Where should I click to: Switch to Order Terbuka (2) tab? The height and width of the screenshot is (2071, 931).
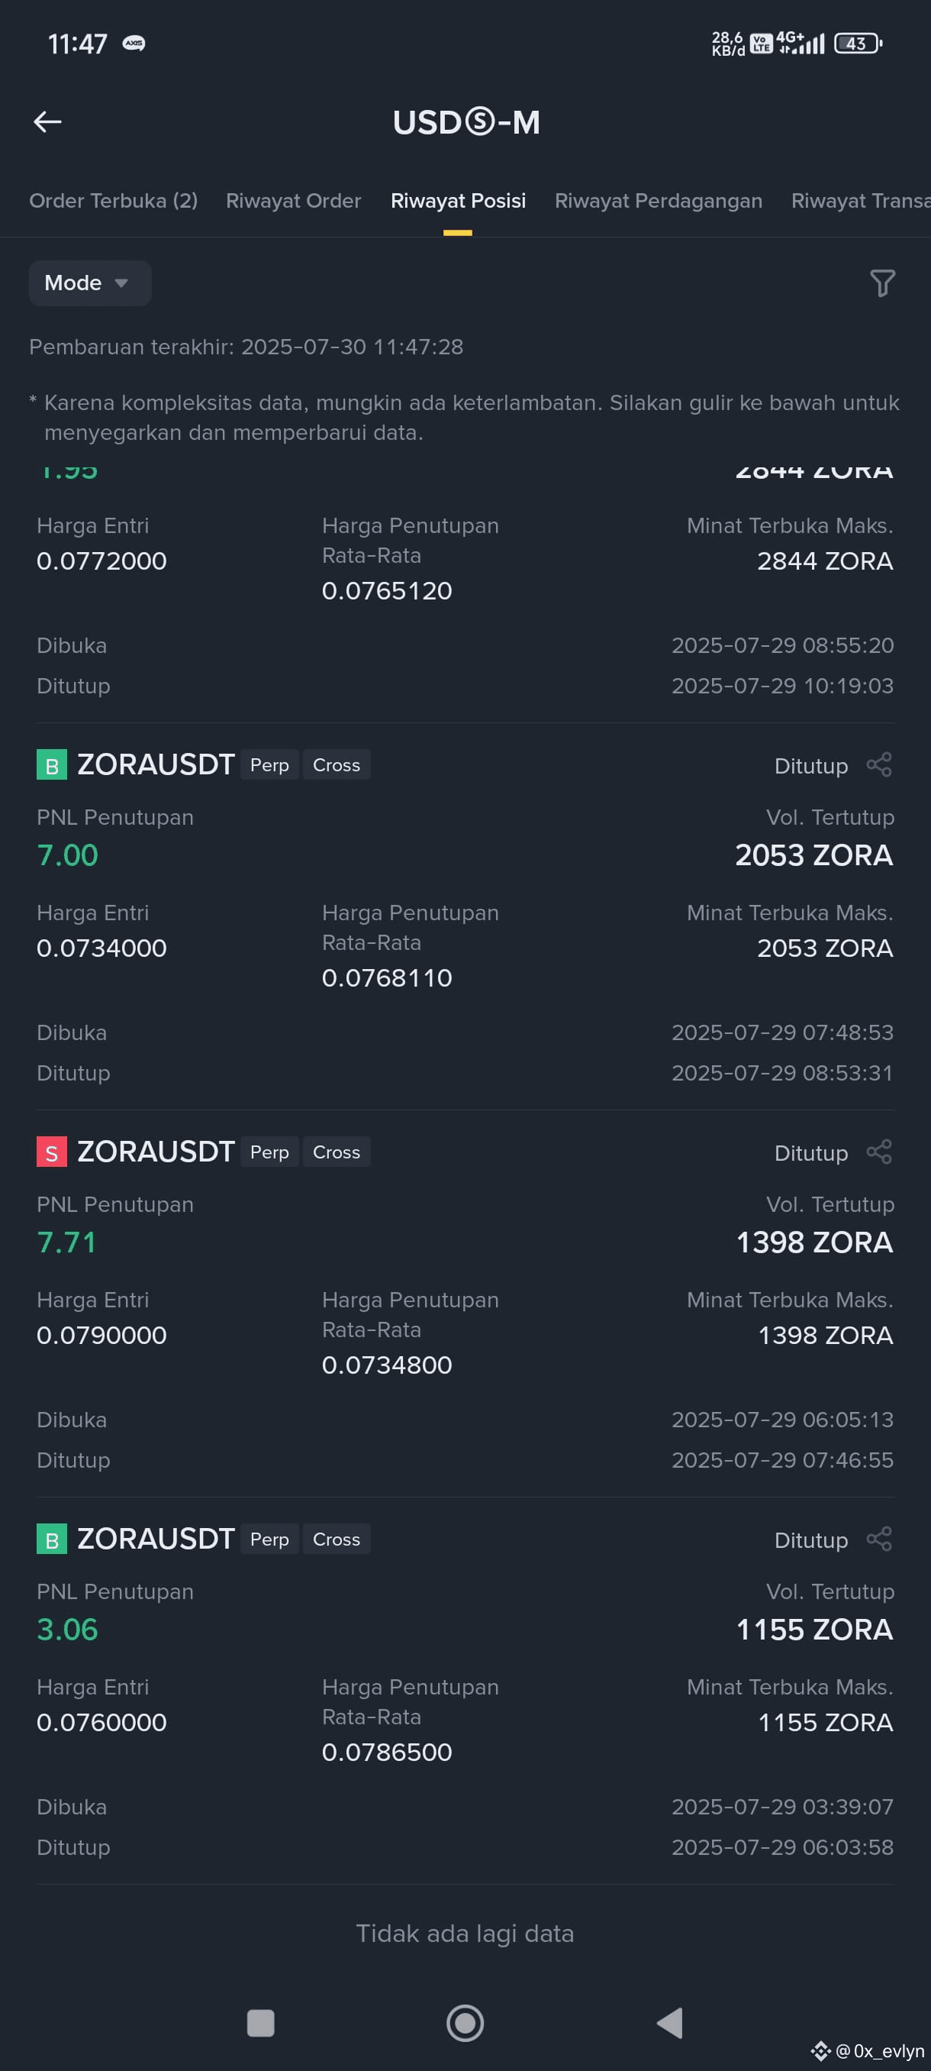(x=113, y=201)
